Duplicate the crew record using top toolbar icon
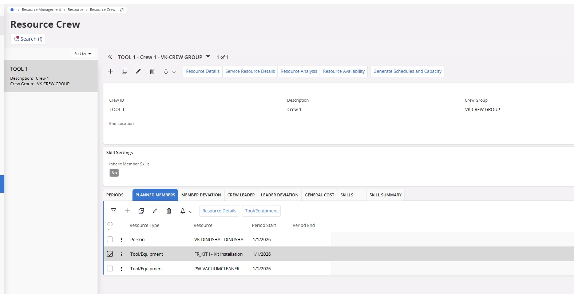Viewport: 574px width, 294px height. (124, 71)
